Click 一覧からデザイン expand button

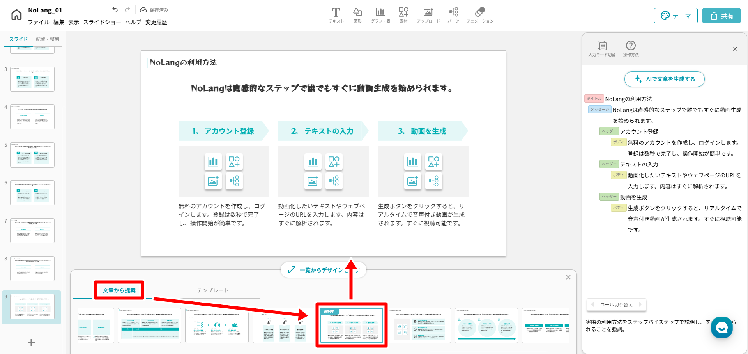(x=324, y=270)
